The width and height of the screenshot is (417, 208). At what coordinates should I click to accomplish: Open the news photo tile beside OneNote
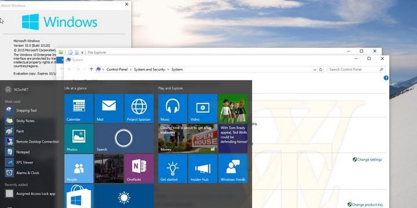(109, 169)
